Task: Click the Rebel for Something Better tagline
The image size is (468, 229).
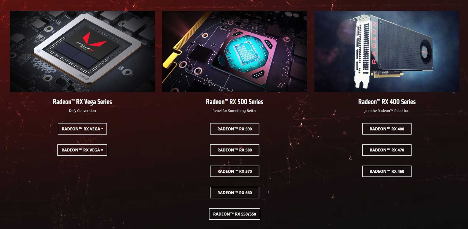Action: point(235,111)
